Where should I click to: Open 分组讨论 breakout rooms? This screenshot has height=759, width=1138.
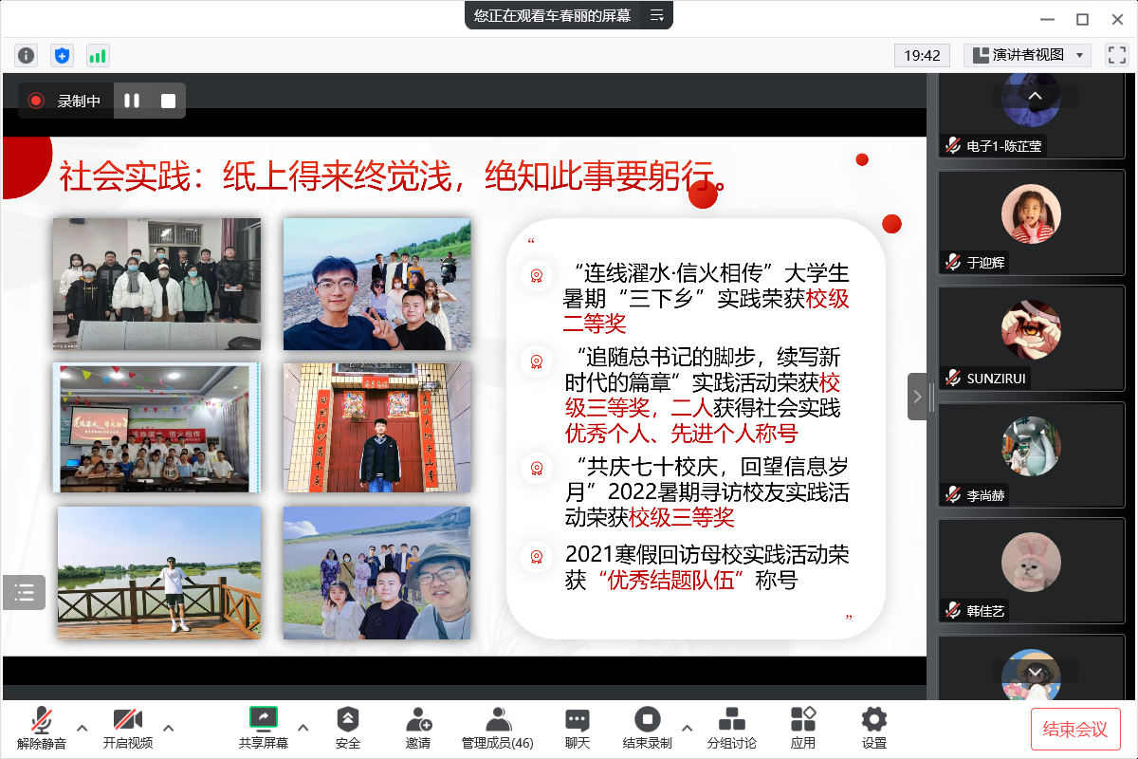pos(731,726)
